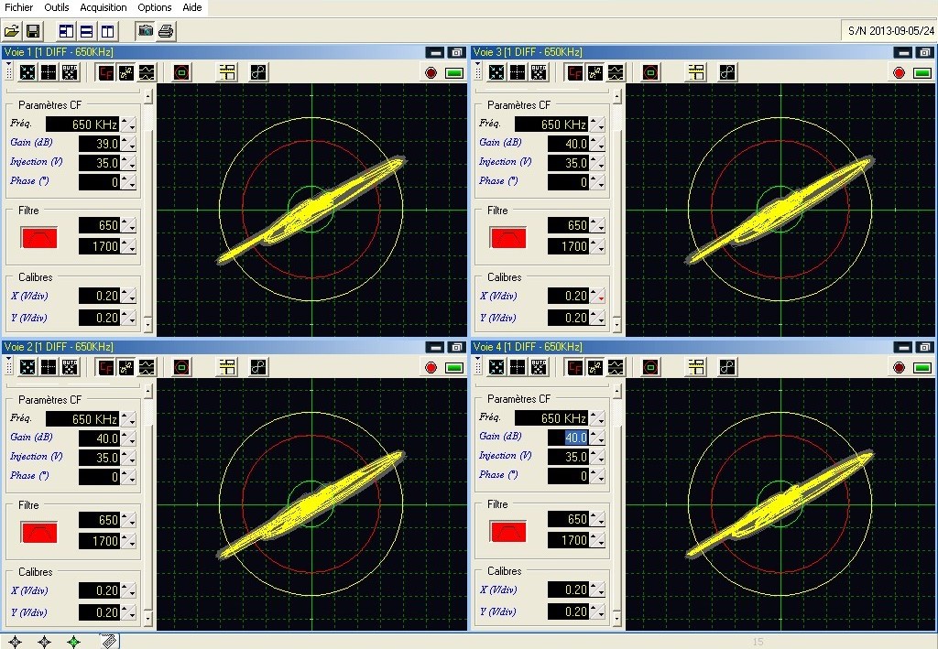
Task: Toggle the red filter button in Voie 2
Action: 39,532
